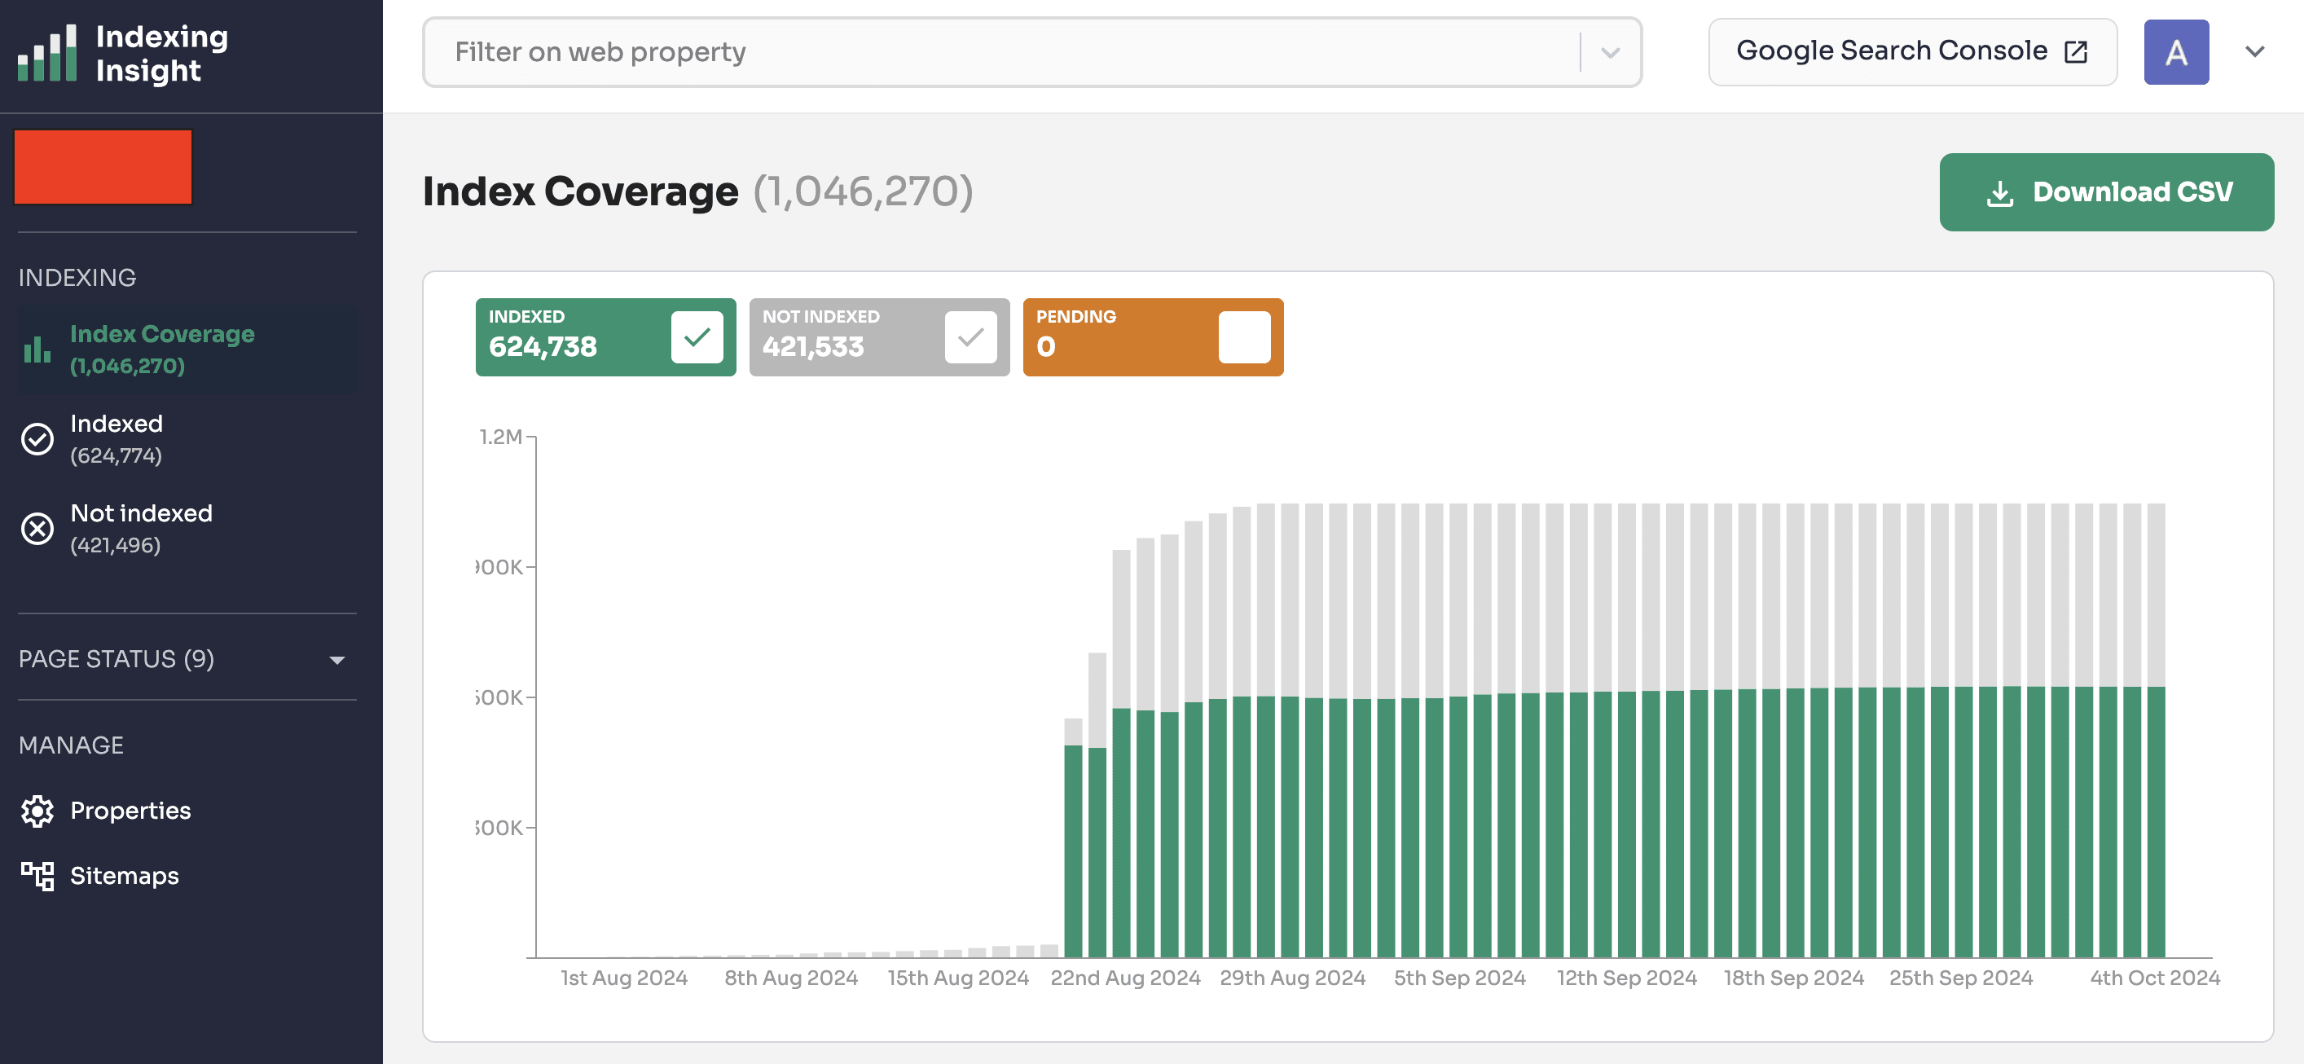Click the Download CSV button
The image size is (2304, 1064).
coord(2105,192)
